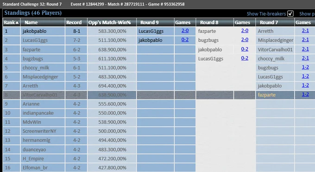Open Round 7 1-2 result against fazparte
Screen dimensions: 315x172
305,94
